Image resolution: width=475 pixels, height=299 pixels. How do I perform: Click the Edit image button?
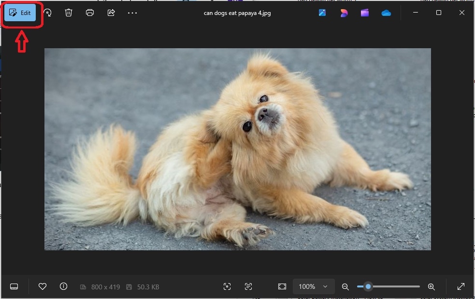[20, 13]
